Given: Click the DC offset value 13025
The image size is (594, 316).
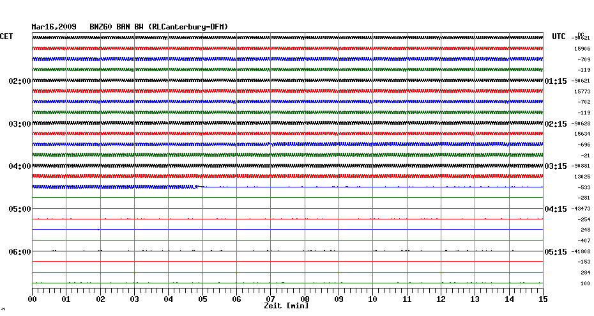Looking at the screenshot, I should point(582,177).
